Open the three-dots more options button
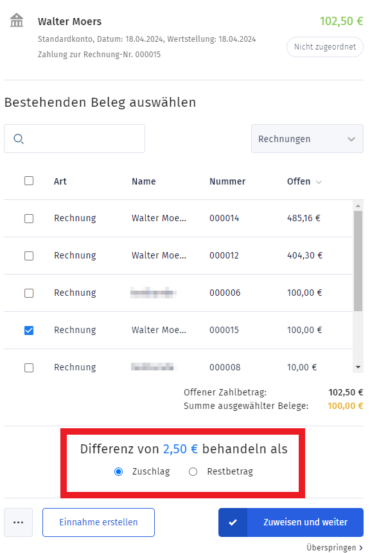This screenshot has height=553, width=370. 19,522
